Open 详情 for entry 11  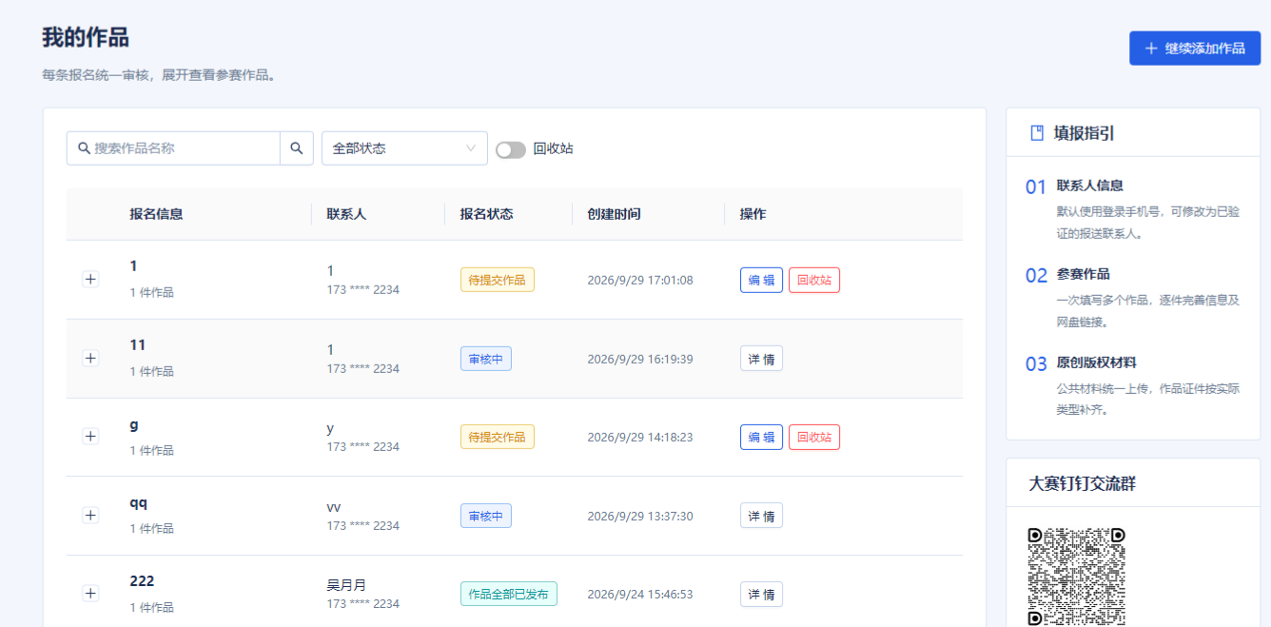761,358
